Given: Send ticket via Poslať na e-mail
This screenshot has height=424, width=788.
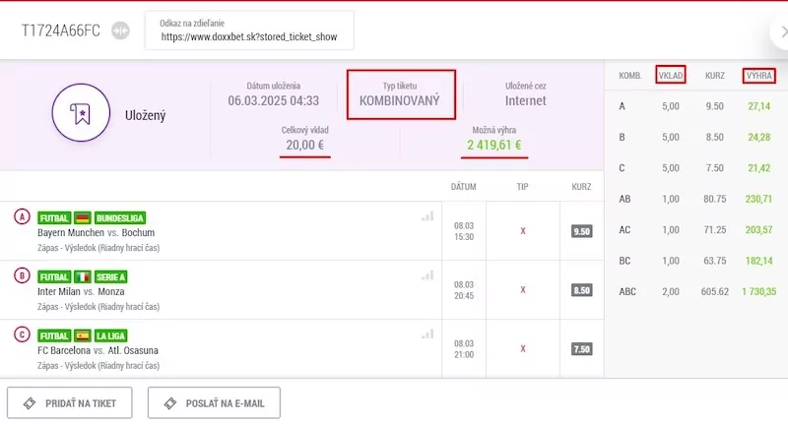Looking at the screenshot, I should [214, 402].
